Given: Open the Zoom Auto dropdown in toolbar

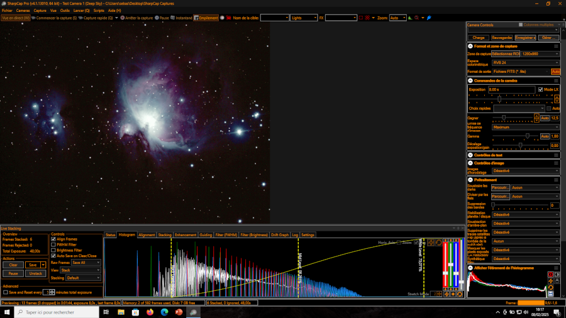Looking at the screenshot, I should (398, 18).
